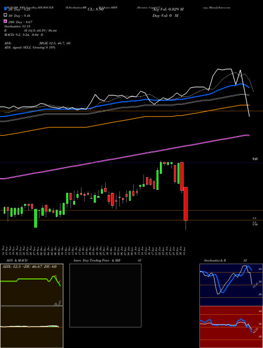Click the RSI 14/3 value line

click(x=30, y=31)
